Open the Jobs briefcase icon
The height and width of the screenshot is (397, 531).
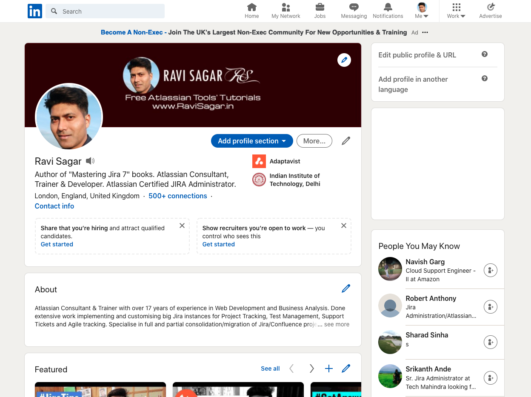pos(320,11)
